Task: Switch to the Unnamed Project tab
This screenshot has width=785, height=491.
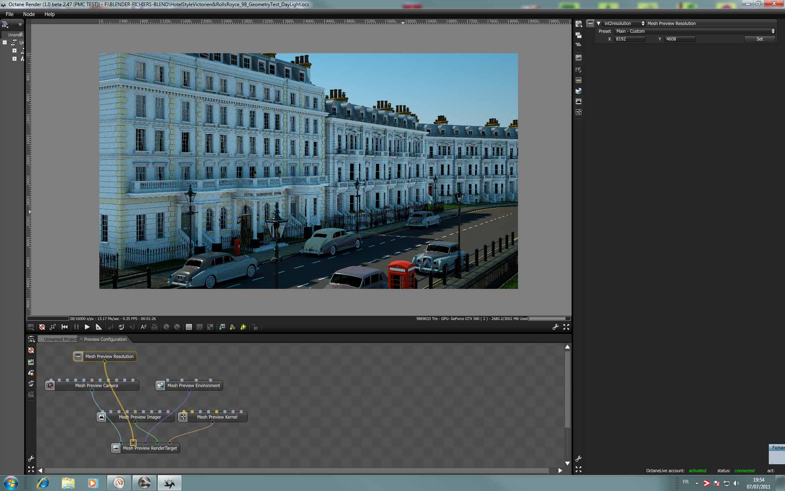Action: click(x=60, y=339)
